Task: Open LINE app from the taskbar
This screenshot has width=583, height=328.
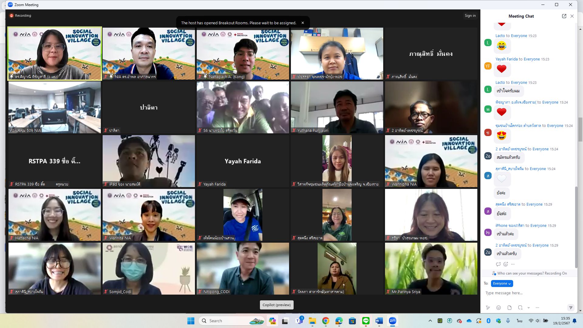Action: pyautogui.click(x=366, y=321)
